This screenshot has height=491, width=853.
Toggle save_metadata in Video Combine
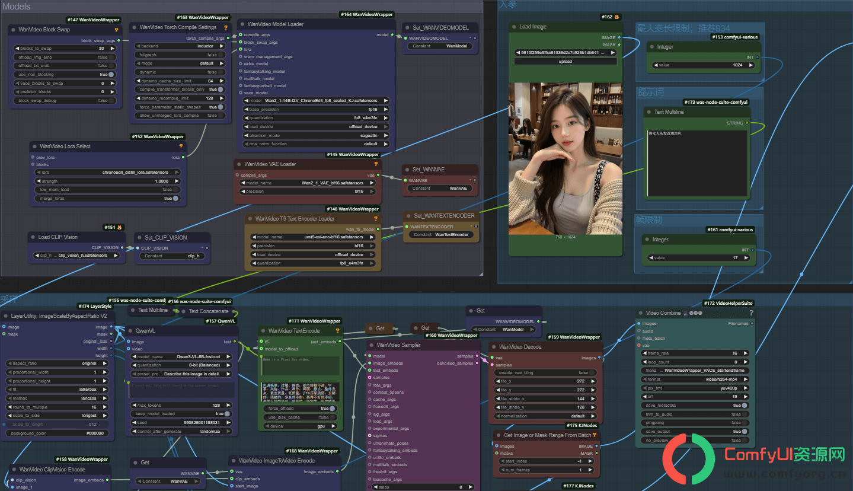click(695, 406)
